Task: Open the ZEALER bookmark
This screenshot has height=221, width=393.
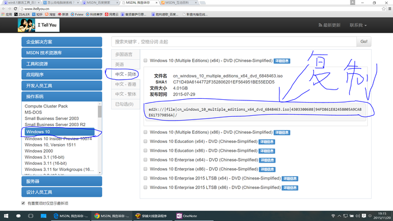Action: tap(22, 14)
